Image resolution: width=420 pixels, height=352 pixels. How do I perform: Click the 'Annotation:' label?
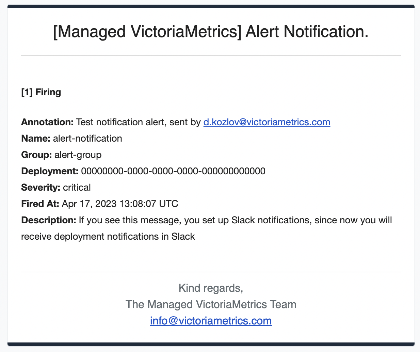click(47, 122)
